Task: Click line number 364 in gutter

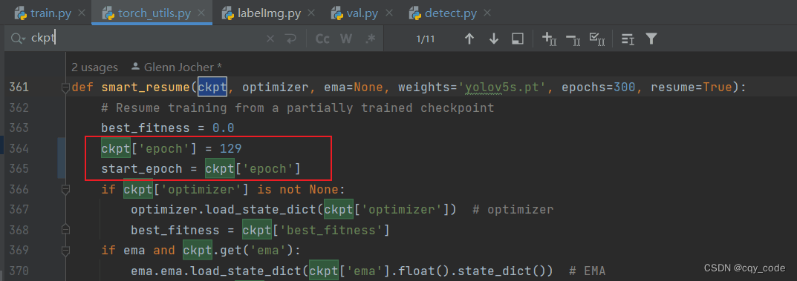Action: click(19, 148)
